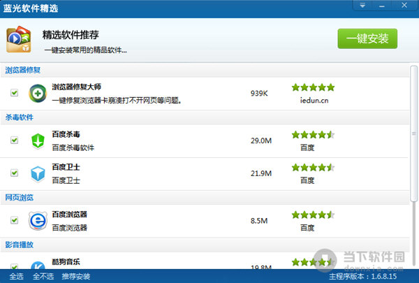Click the star rating of 百度浏览器
The image size is (419, 283).
(x=313, y=215)
